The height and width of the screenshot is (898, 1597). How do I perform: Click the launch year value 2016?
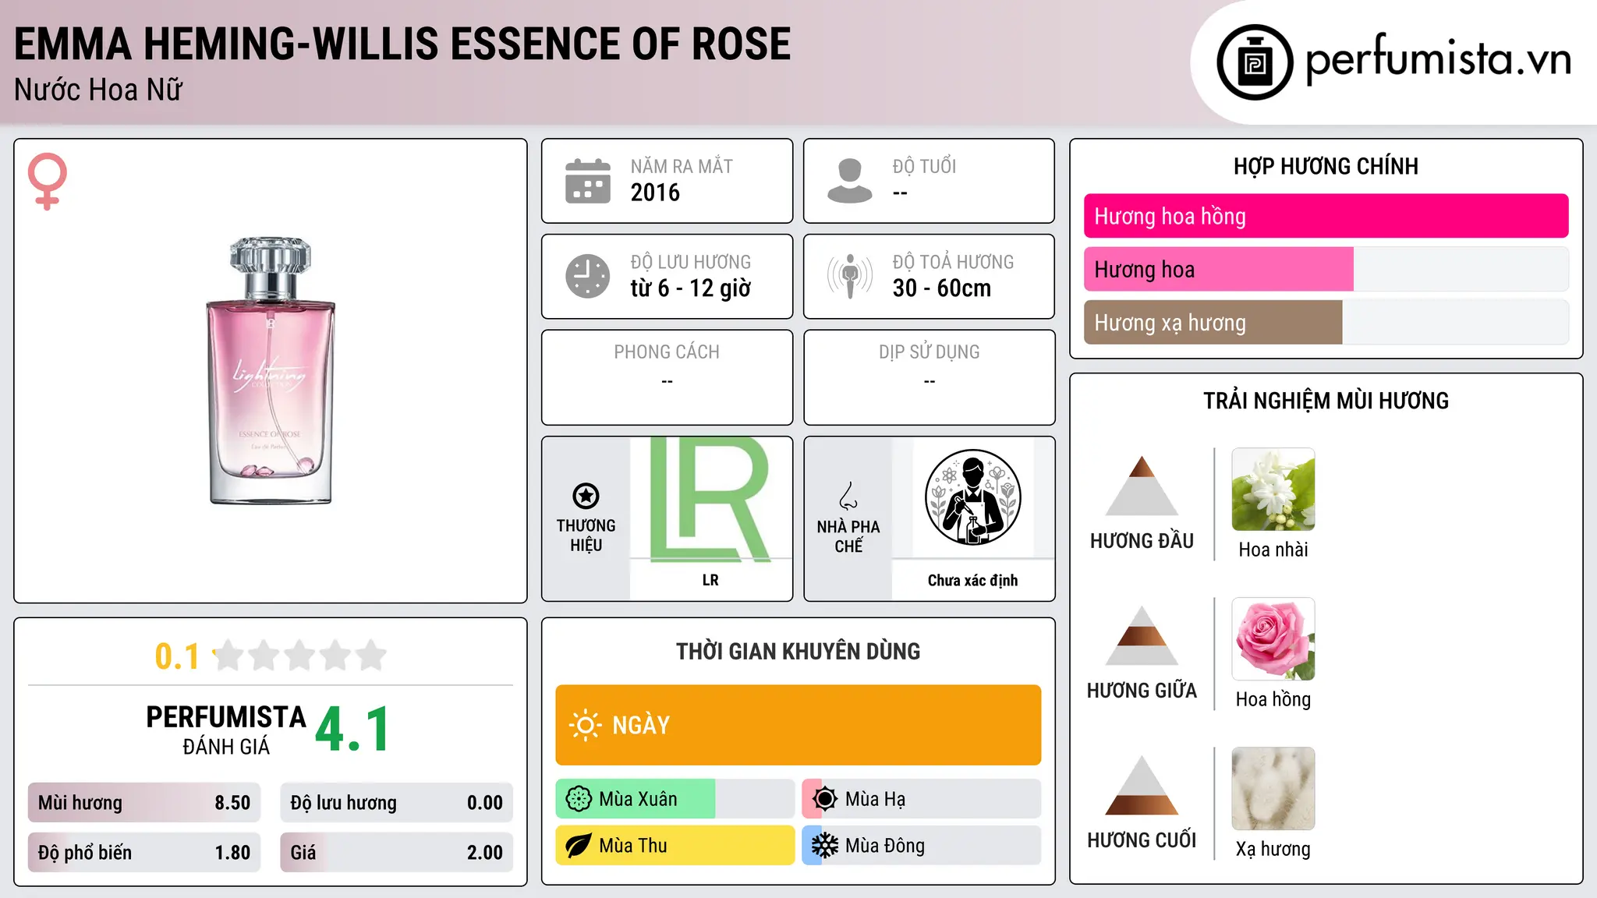click(x=655, y=193)
